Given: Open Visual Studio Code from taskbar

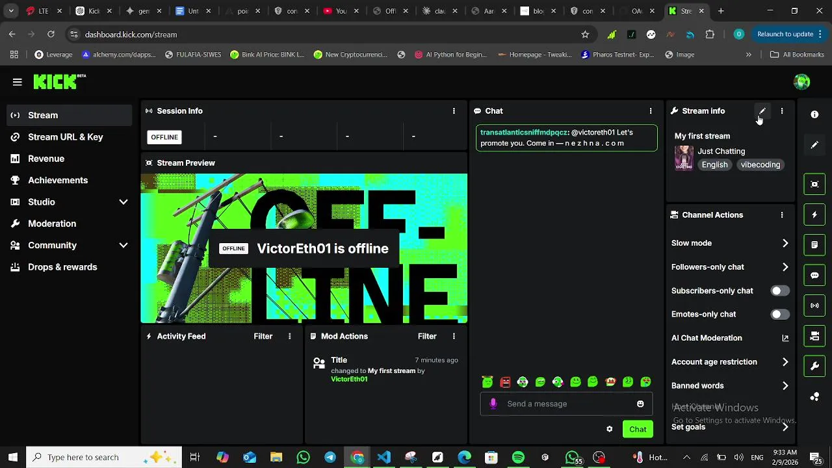Looking at the screenshot, I should [x=384, y=458].
